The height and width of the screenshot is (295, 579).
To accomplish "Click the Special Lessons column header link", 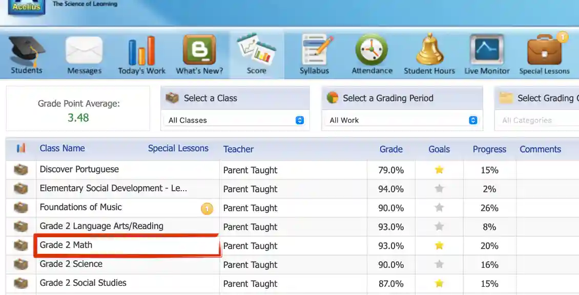I will pos(178,148).
